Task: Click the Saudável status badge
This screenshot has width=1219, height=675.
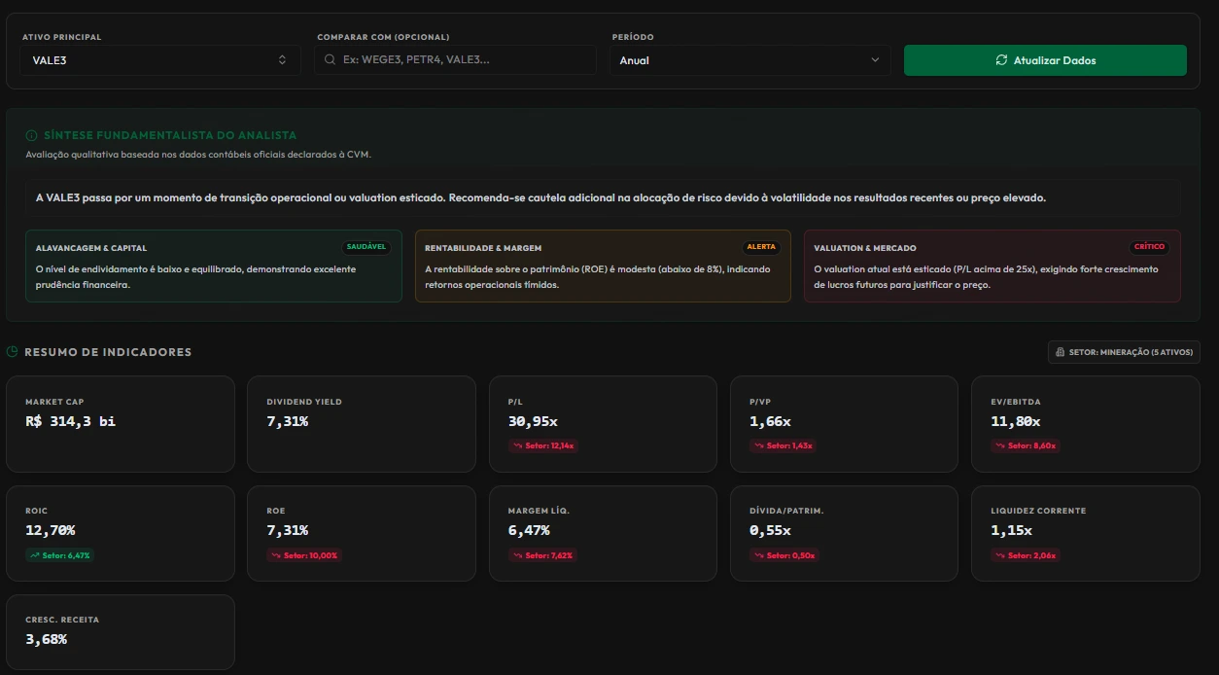Action: click(366, 247)
